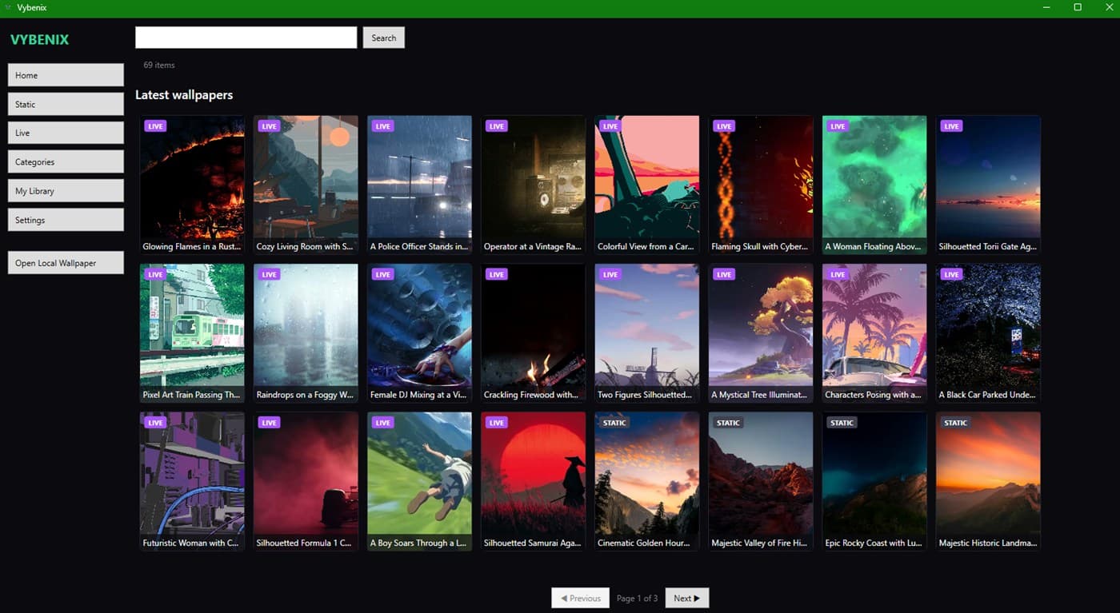The image size is (1120, 613).
Task: Go to Static wallpapers section
Action: click(x=66, y=104)
